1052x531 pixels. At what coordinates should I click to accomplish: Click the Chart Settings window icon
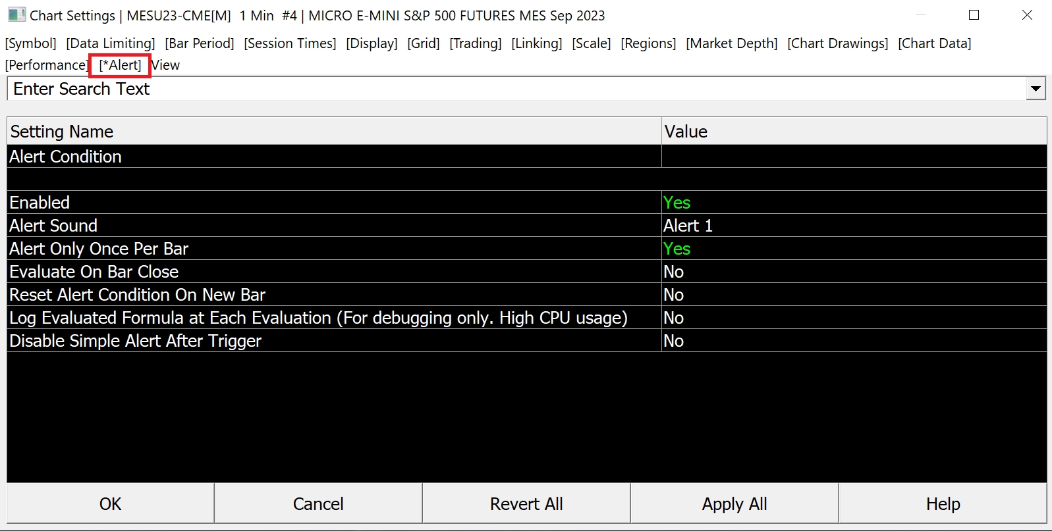(x=16, y=15)
